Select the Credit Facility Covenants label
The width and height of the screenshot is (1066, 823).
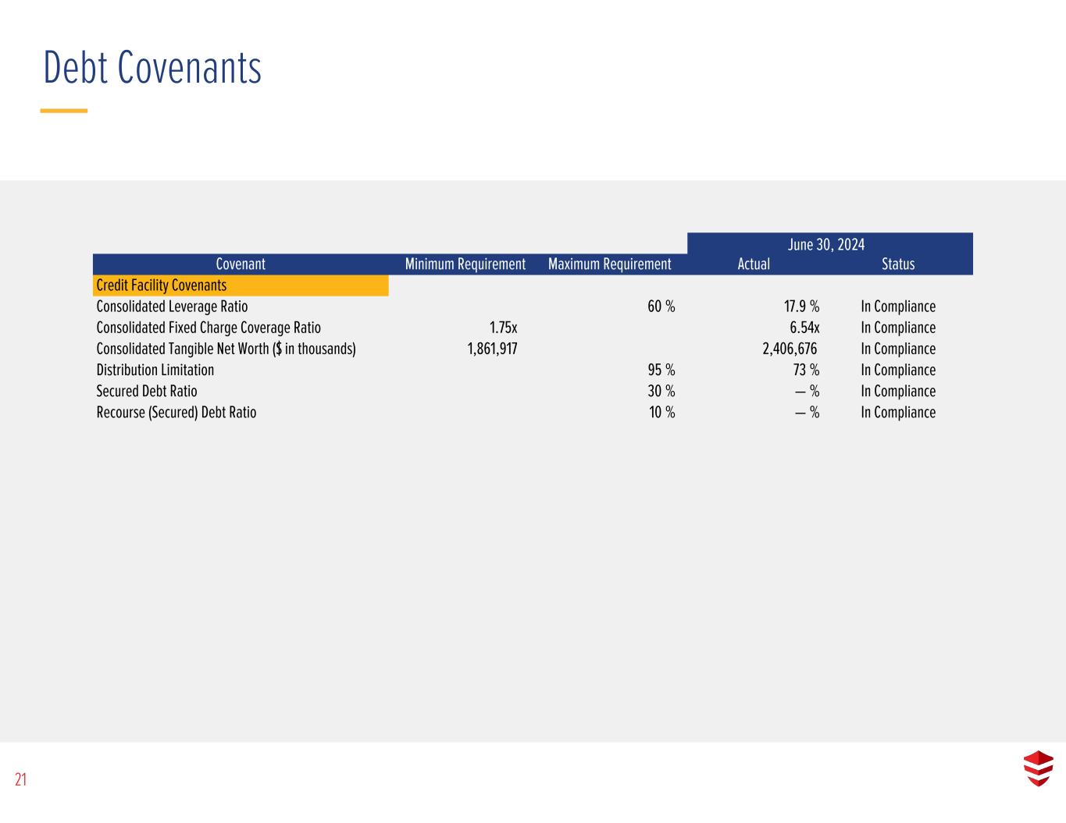tap(162, 286)
